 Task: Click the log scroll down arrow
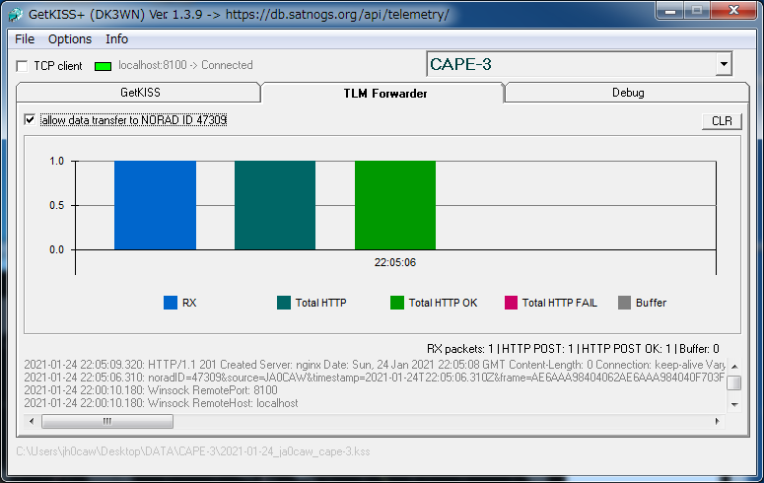pyautogui.click(x=734, y=404)
